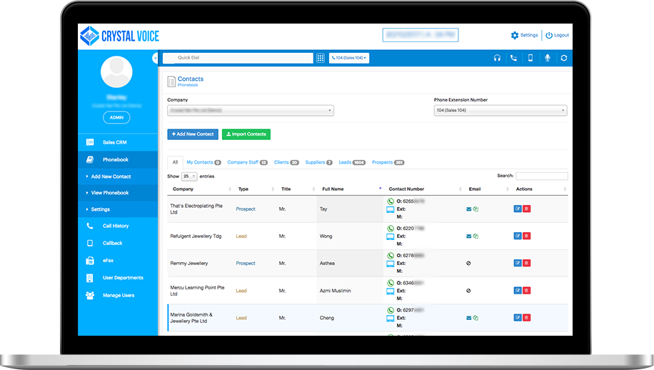Click the Import Contacts button
654x370 pixels.
click(246, 134)
